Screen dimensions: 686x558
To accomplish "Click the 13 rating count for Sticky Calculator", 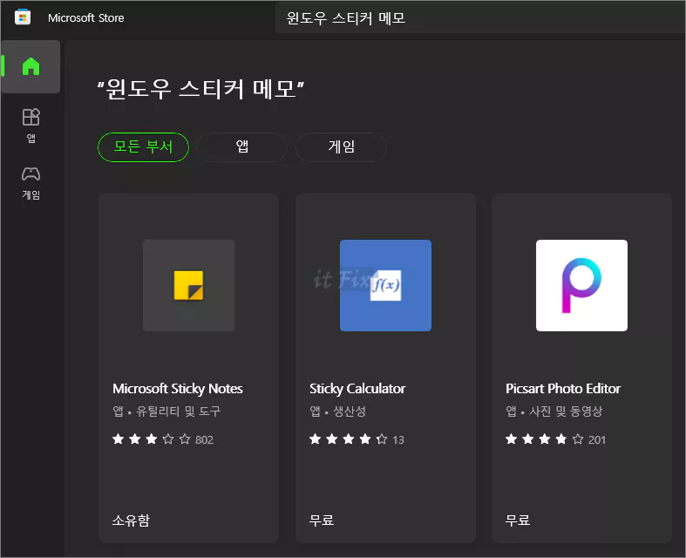I will pyautogui.click(x=398, y=439).
